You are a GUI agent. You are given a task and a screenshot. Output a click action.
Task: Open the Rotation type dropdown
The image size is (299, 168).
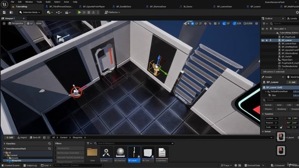coord(271,123)
